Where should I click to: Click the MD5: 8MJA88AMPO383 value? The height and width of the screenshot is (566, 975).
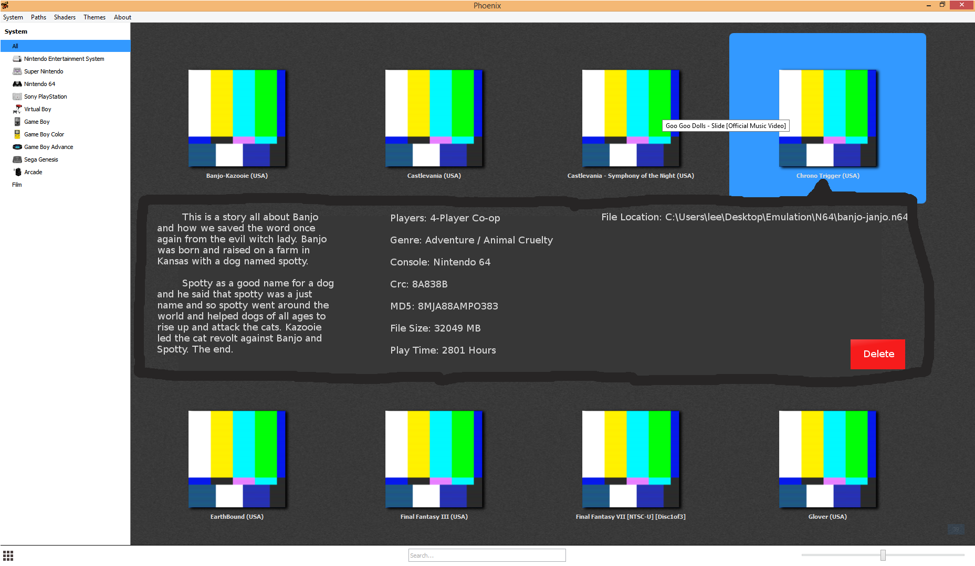point(444,306)
